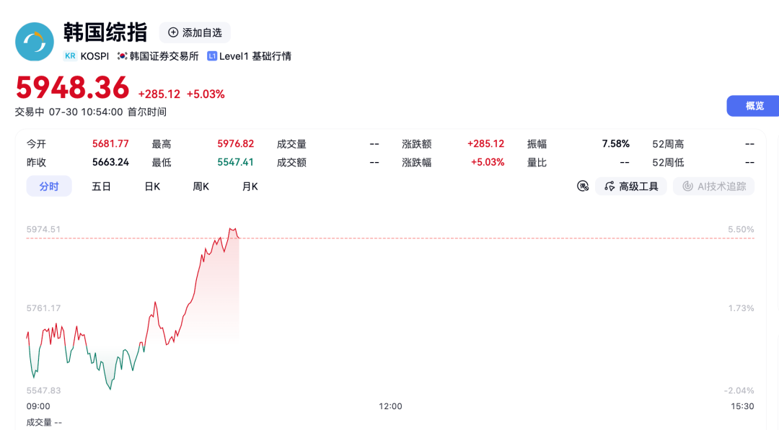Switch to the 五日 five-day chart

[101, 187]
